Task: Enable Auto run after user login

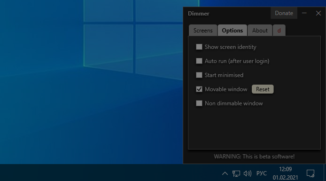Action: pyautogui.click(x=199, y=61)
